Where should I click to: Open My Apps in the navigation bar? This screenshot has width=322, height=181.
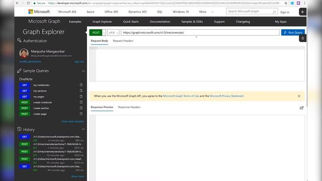tap(281, 22)
